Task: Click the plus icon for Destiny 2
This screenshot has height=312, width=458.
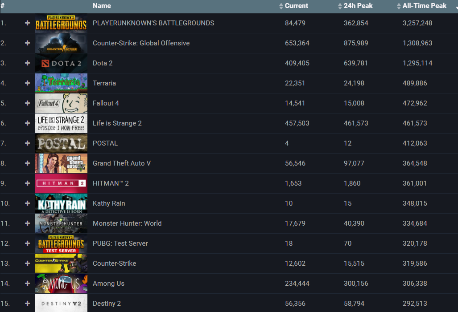Action: (28, 303)
